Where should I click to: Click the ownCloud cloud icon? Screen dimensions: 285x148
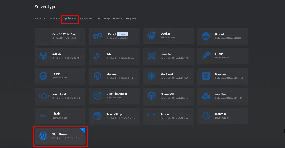coord(206,96)
